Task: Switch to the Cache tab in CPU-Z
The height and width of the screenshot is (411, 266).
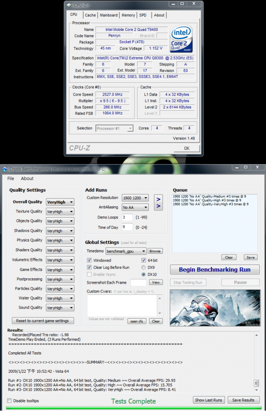Action: pyautogui.click(x=90, y=15)
